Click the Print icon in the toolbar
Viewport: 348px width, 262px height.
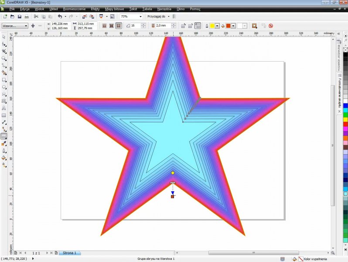click(27, 17)
